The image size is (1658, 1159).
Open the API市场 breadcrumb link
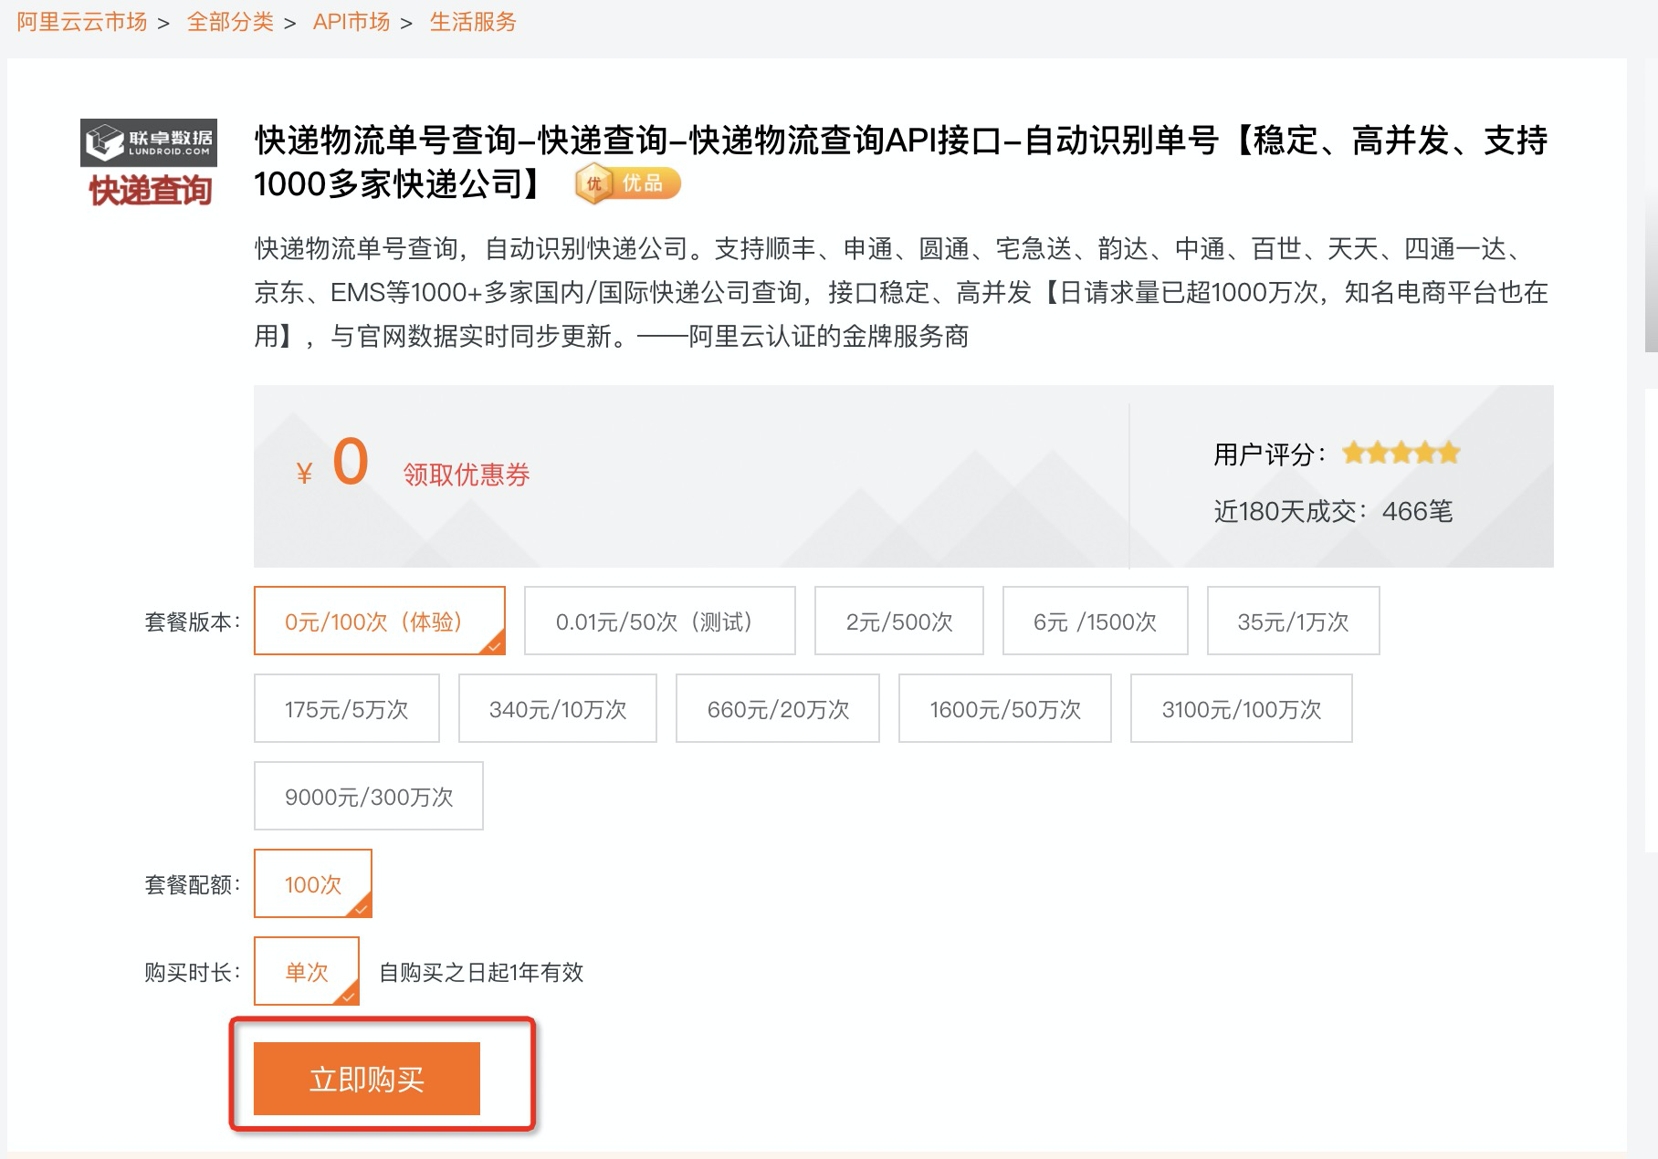coord(352,22)
